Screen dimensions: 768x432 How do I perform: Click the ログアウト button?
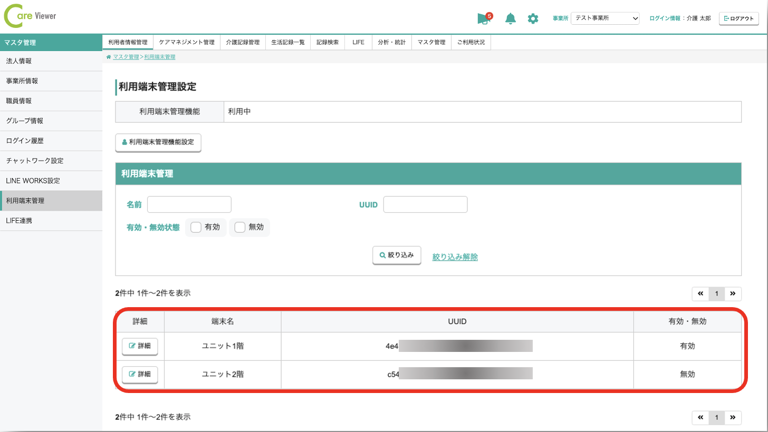pos(738,18)
